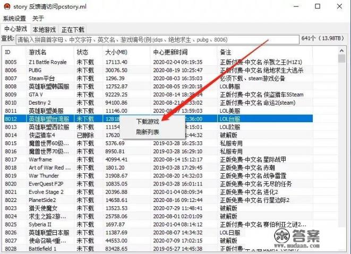Select the 侠盗猎车4 row

pos(158,135)
